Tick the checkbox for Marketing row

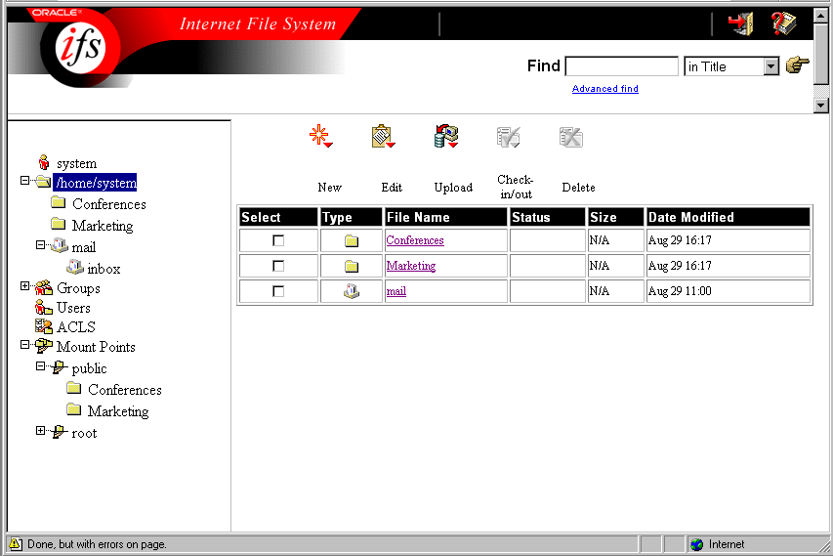278,267
